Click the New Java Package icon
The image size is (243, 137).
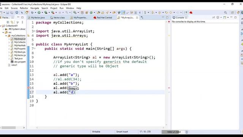tap(87, 13)
